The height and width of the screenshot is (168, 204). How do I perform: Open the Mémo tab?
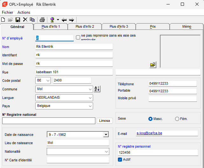pos(187,26)
